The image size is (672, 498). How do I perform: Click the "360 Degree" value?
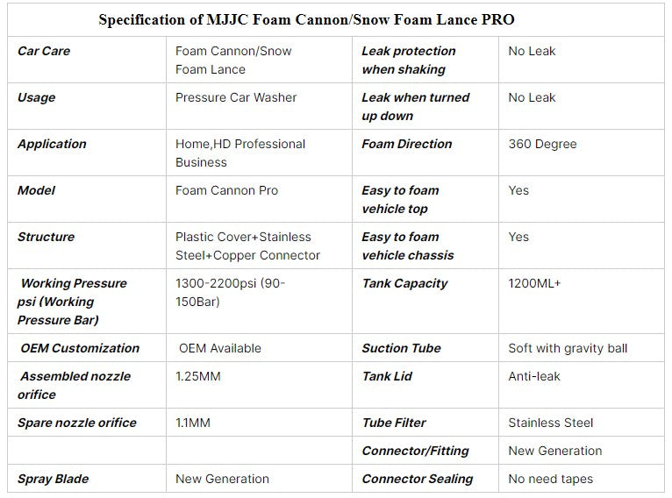point(542,144)
